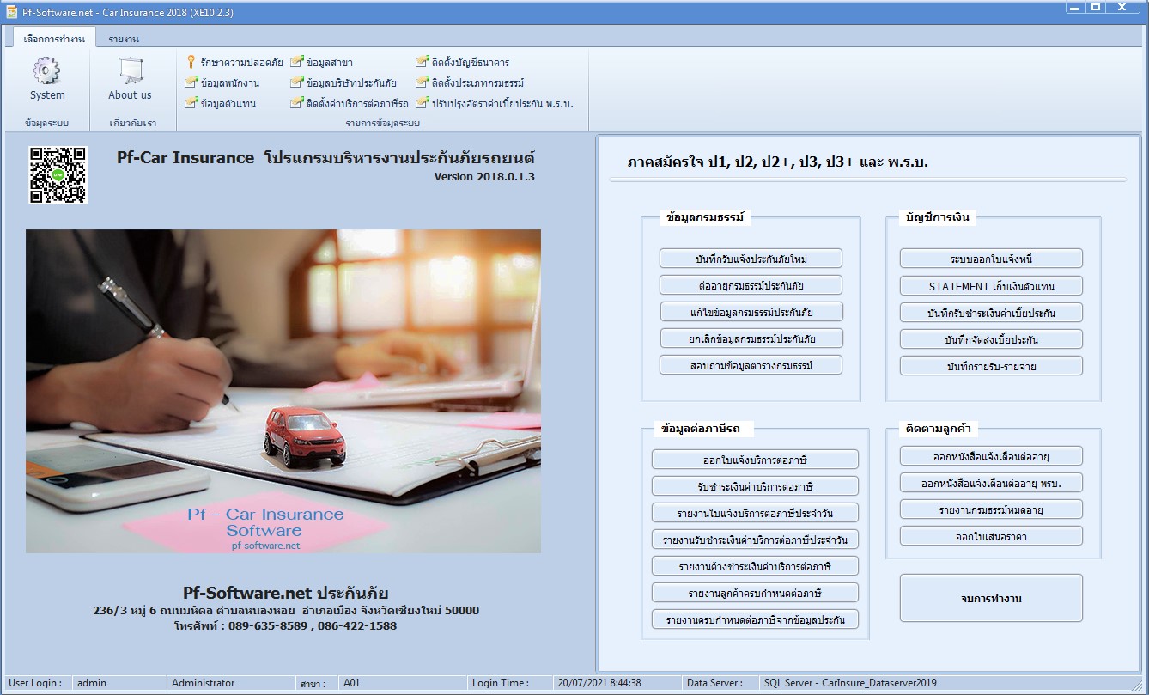Click the car insurance banner image
This screenshot has width=1149, height=695.
pos(283,391)
